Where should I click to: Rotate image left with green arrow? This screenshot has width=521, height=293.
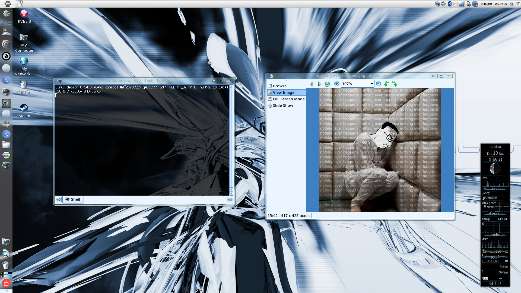pyautogui.click(x=387, y=84)
